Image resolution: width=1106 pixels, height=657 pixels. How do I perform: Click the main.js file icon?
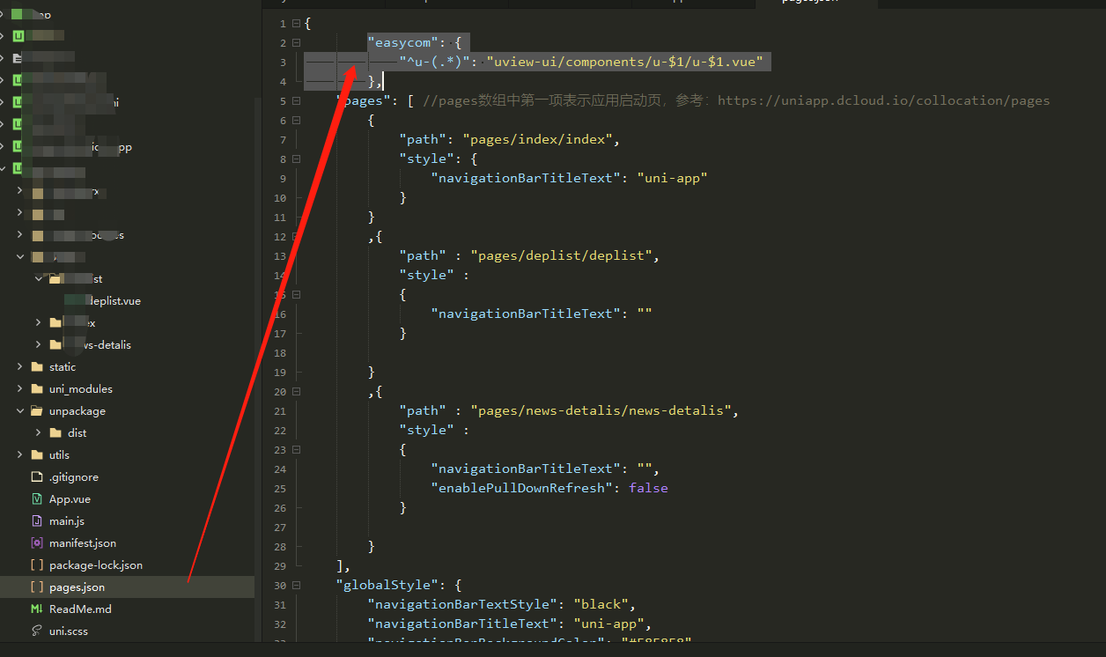pyautogui.click(x=37, y=521)
